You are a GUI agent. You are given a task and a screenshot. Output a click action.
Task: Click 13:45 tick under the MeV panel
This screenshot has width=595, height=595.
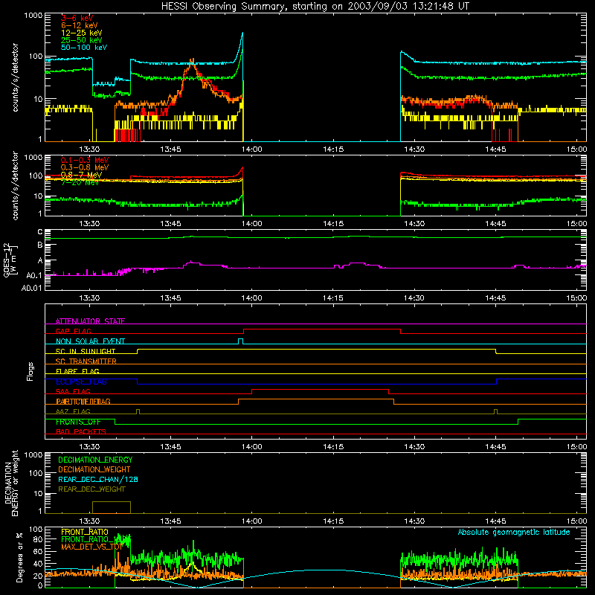coord(170,224)
